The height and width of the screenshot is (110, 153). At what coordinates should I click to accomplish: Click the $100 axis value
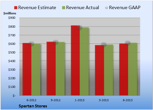(12, 87)
